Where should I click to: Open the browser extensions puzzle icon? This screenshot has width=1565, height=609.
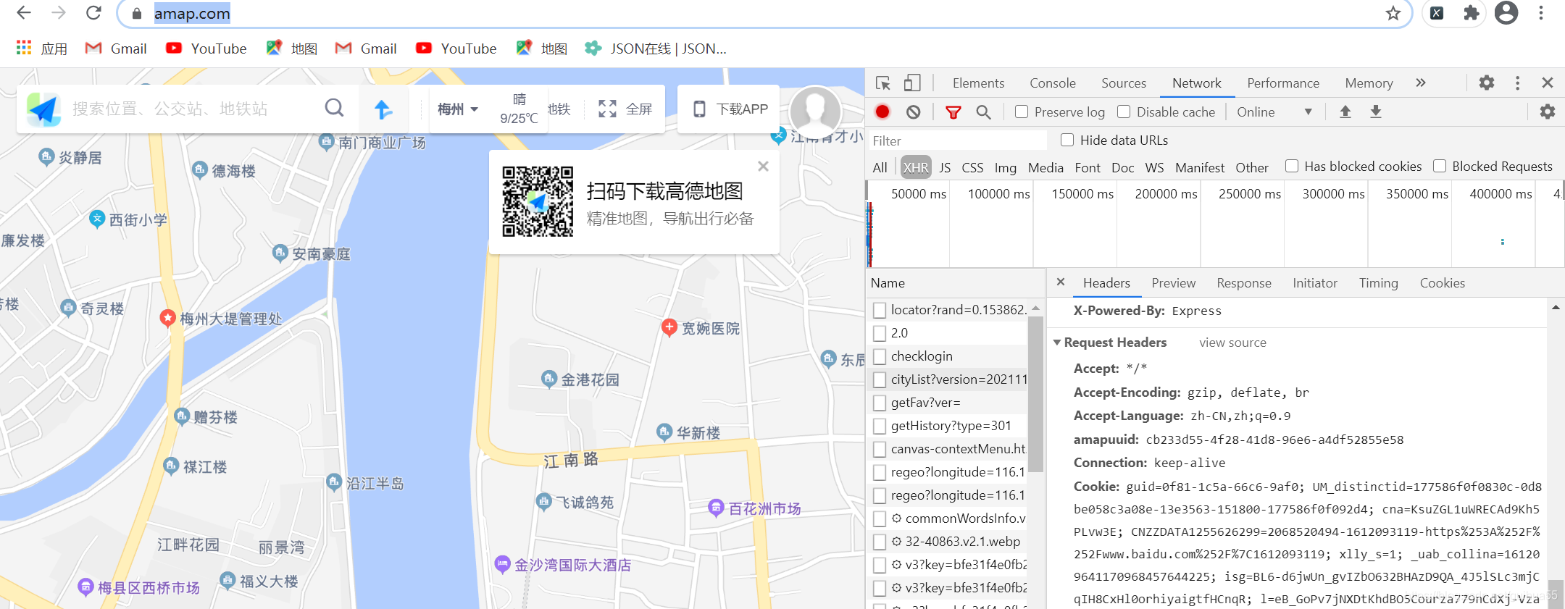[1472, 13]
